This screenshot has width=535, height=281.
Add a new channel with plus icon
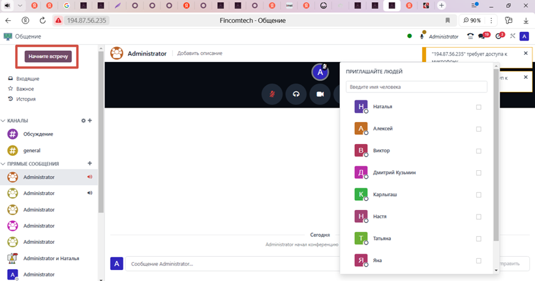pos(90,121)
